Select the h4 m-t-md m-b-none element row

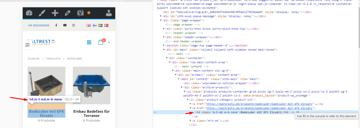point(256,112)
